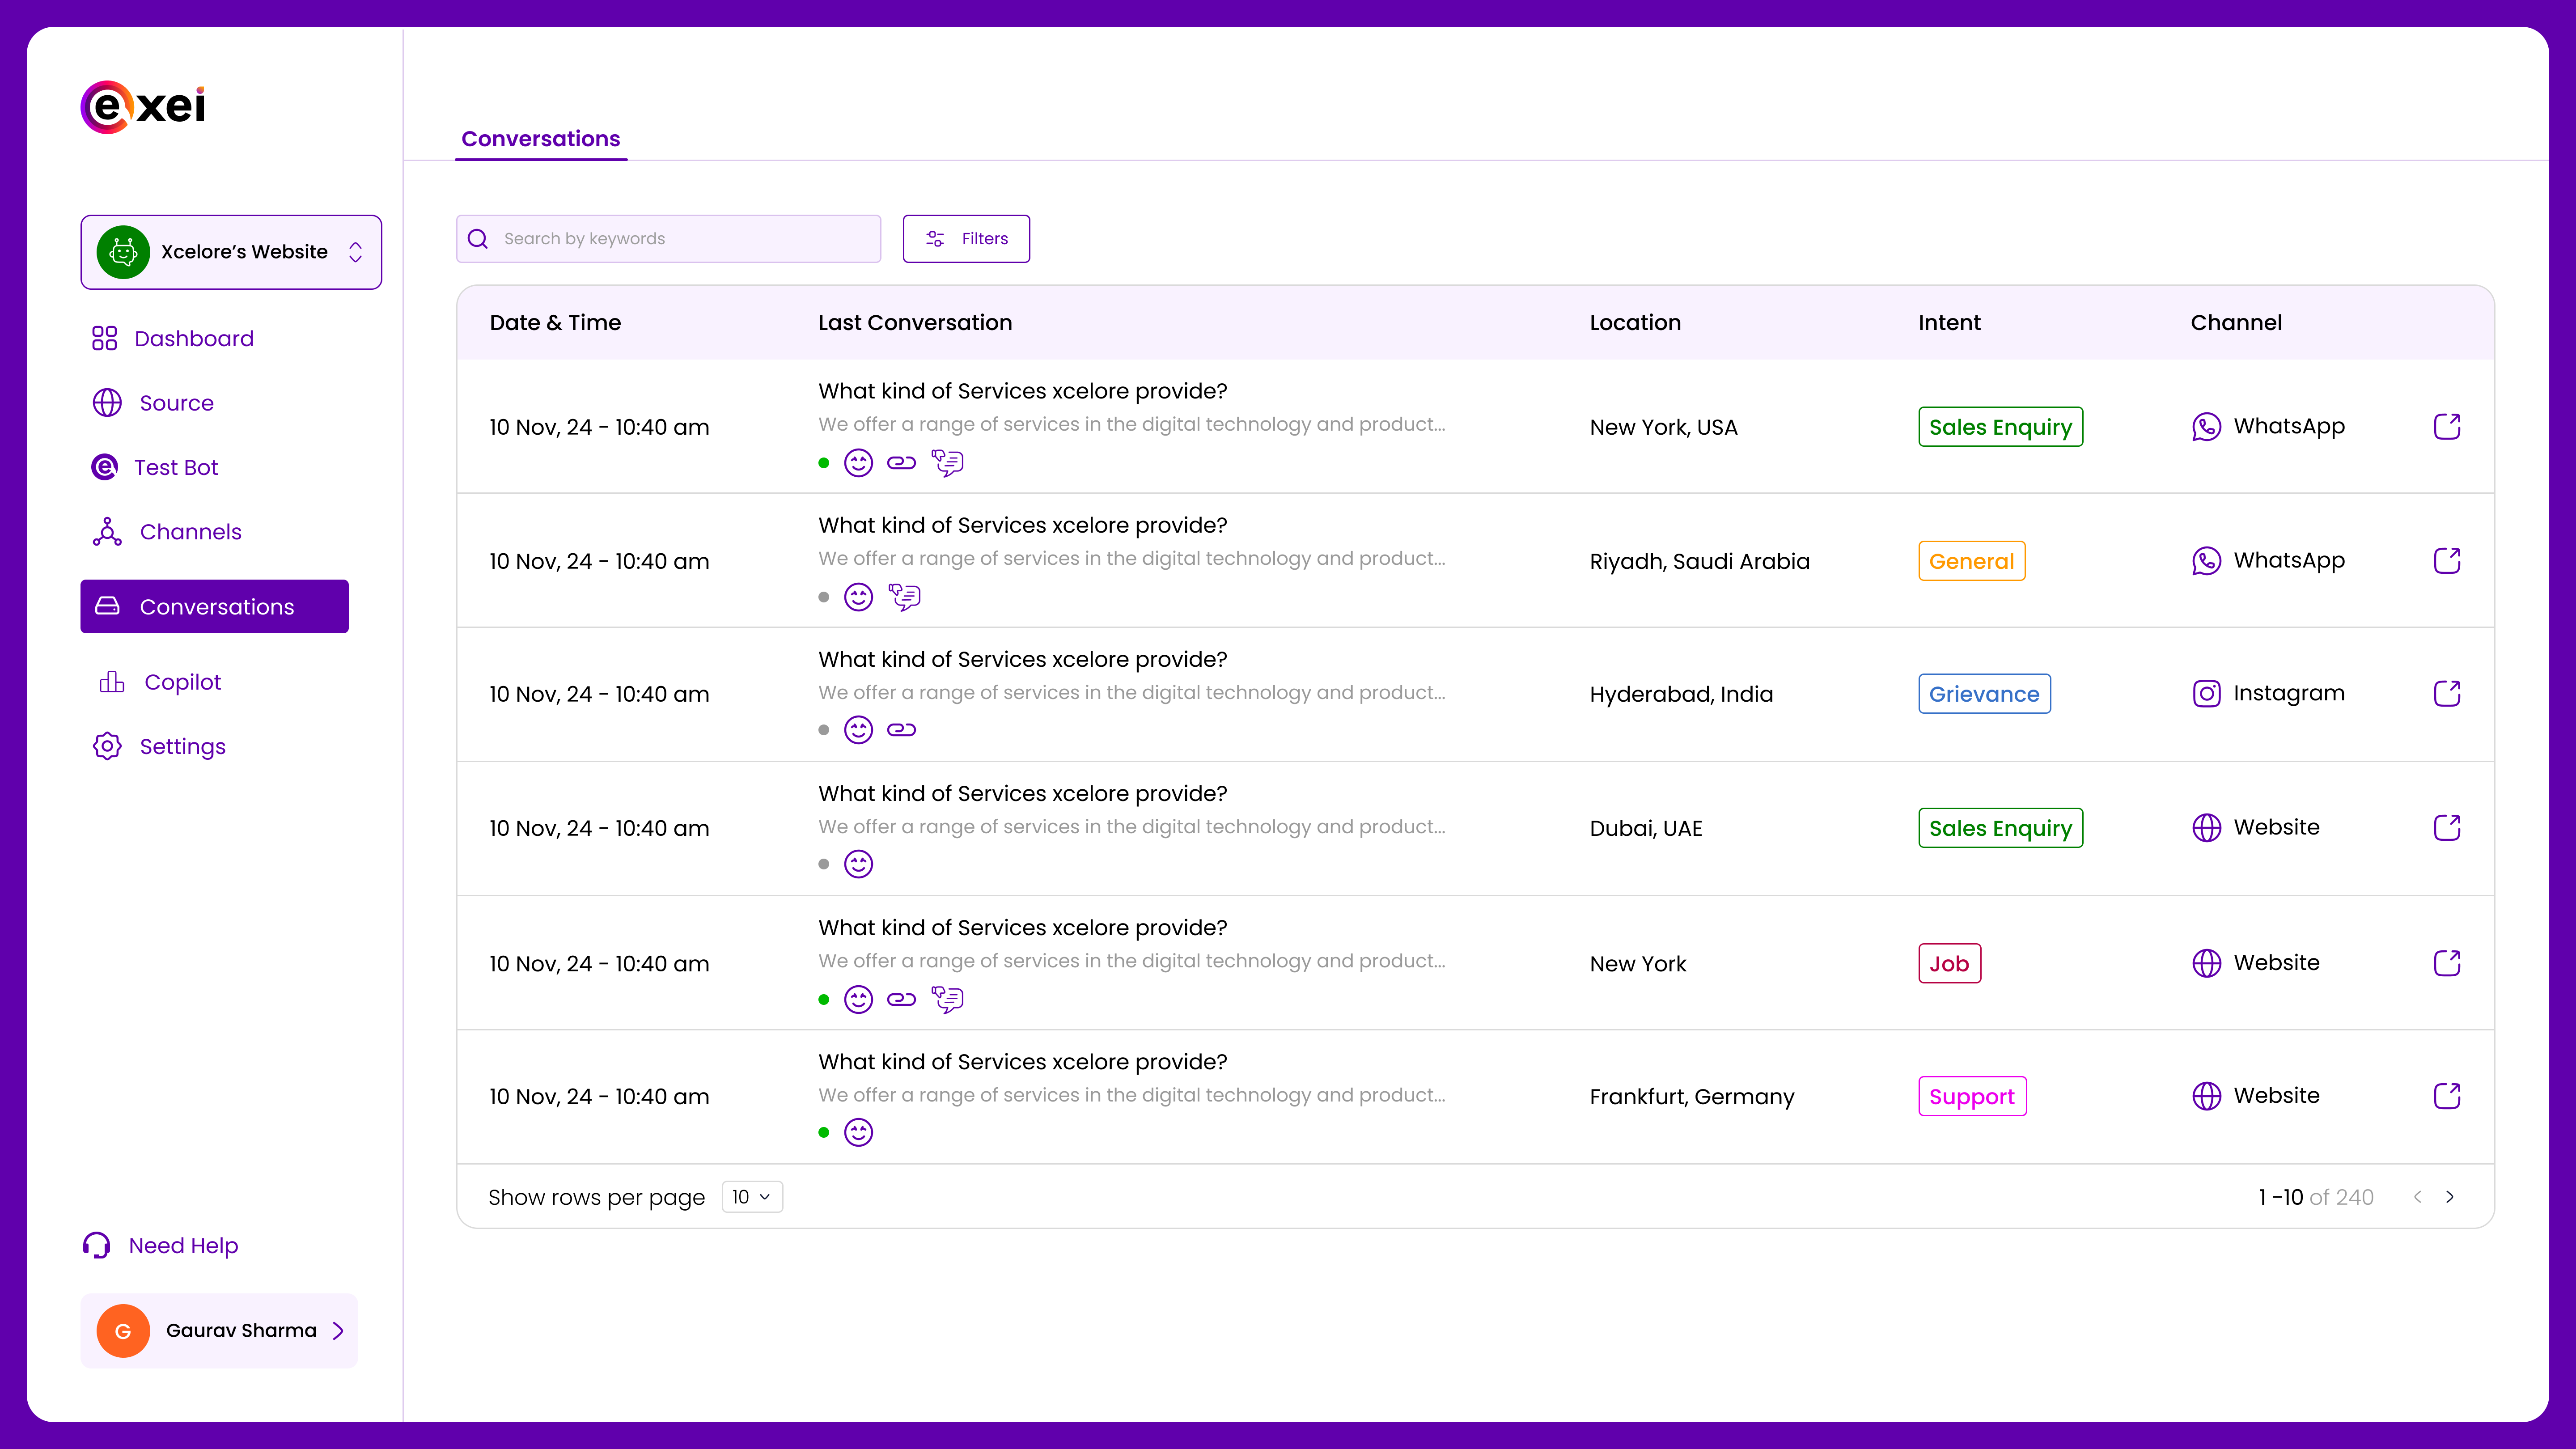The image size is (2576, 1449).
Task: Click the Location column header
Action: click(x=1635, y=323)
